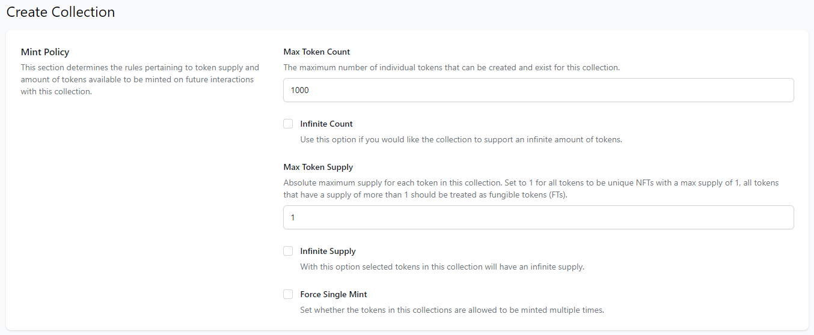This screenshot has width=814, height=335.
Task: Click the Mint Policy description paragraph
Action: coord(140,80)
